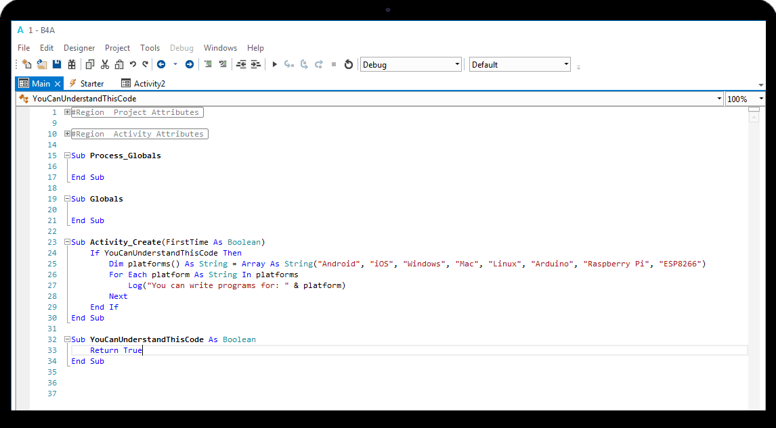The image size is (776, 428).
Task: Close the Main tab
Action: 58,84
